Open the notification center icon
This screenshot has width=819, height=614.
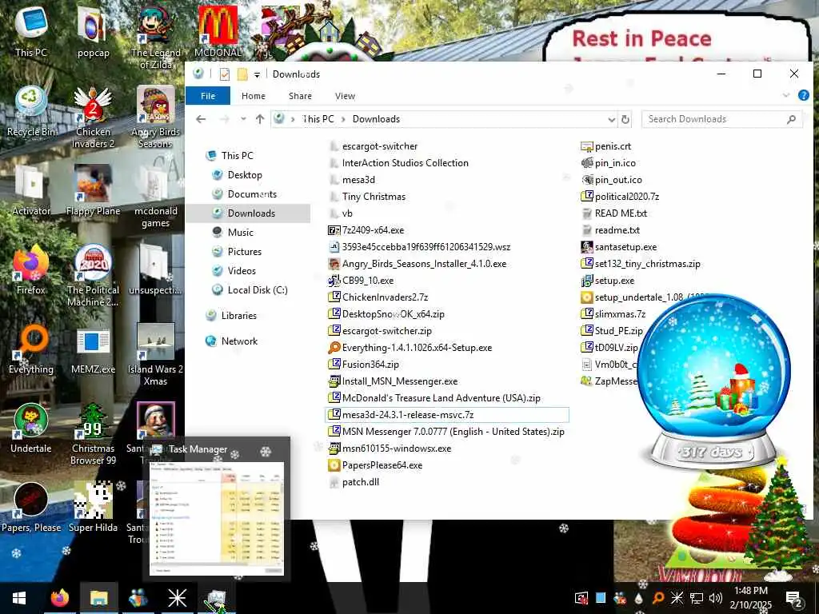pos(794,599)
